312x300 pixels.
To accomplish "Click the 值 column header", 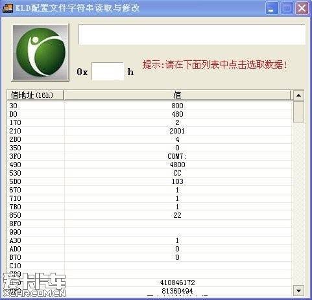I will [178, 95].
